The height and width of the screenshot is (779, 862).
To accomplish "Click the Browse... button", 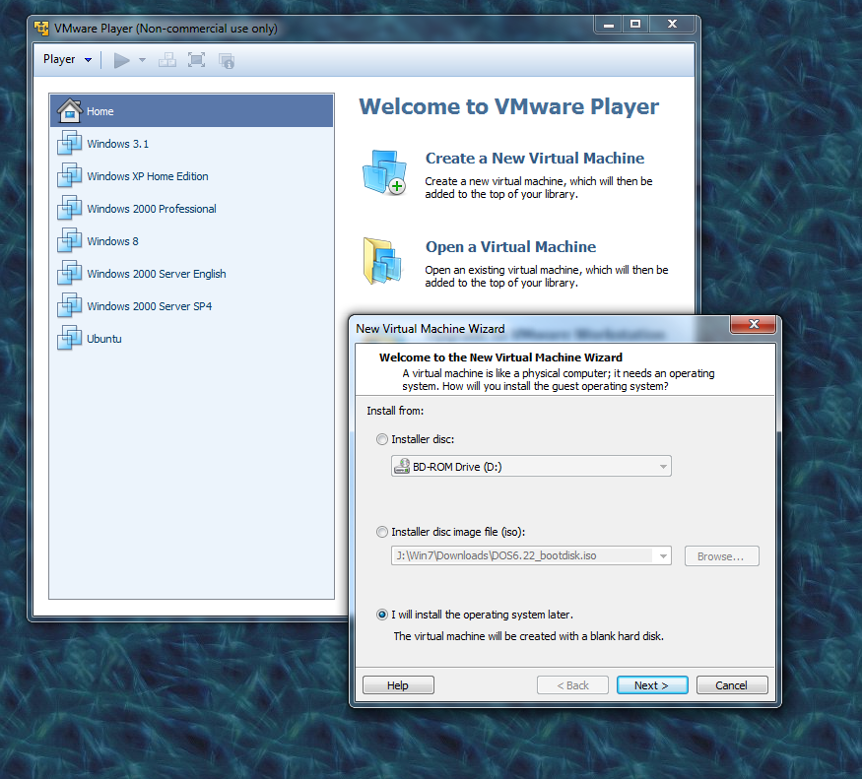I will pos(721,555).
